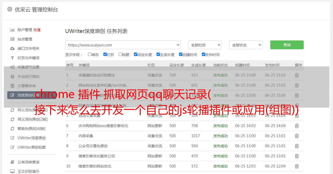Click 发布成功 status in 公众号文章伪原创 row

point(221,146)
